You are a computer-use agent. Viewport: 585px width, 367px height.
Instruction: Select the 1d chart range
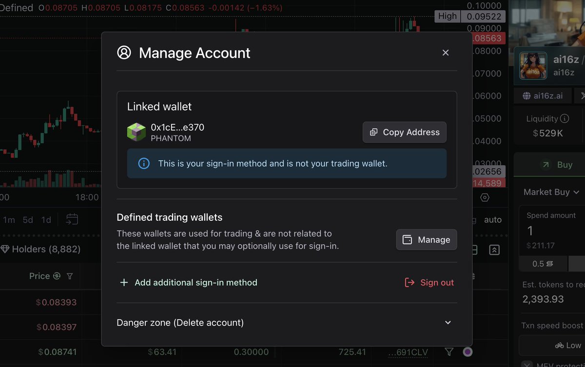46,220
